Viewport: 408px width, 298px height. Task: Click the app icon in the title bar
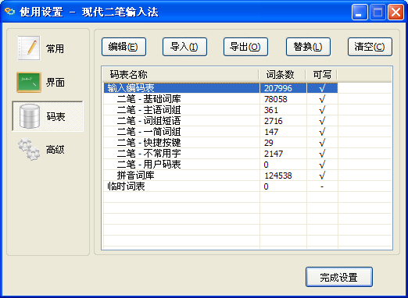10,12
